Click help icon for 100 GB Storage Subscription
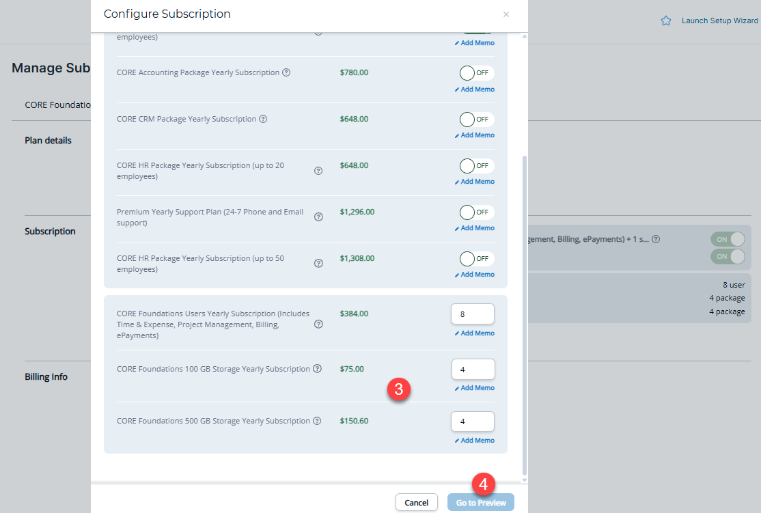Screen dimensions: 761x513 point(317,368)
